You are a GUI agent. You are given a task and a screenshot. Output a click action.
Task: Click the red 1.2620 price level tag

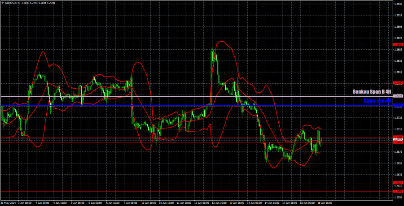coord(398,183)
